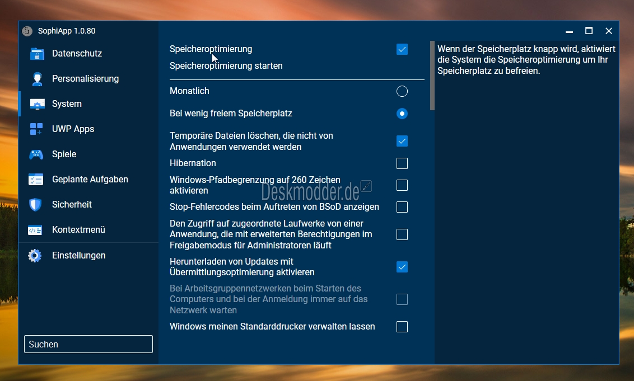634x381 pixels.
Task: Click the settings list scrollbar thumb
Action: tap(432, 75)
